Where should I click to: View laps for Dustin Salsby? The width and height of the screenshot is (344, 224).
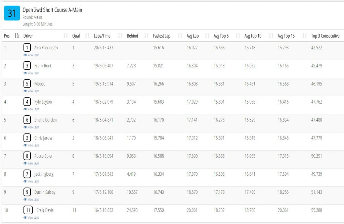(31, 200)
